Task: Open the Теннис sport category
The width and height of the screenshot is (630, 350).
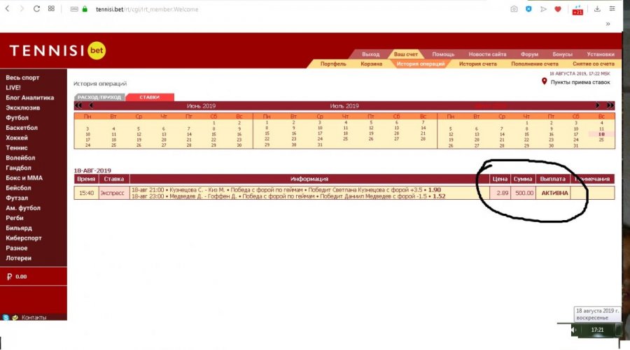Action: [x=17, y=148]
